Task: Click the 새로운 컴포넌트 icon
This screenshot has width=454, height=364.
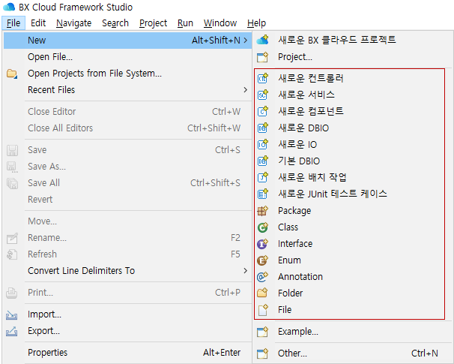Action: (262, 111)
